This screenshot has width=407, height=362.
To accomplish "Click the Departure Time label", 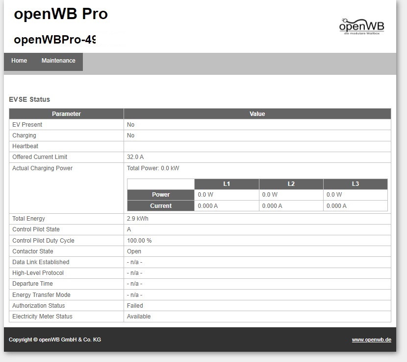I will (32, 284).
